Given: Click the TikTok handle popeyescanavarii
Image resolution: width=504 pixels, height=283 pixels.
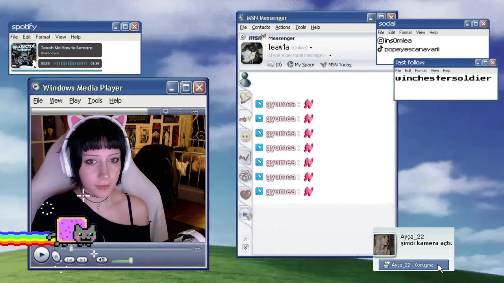Looking at the screenshot, I should (412, 49).
